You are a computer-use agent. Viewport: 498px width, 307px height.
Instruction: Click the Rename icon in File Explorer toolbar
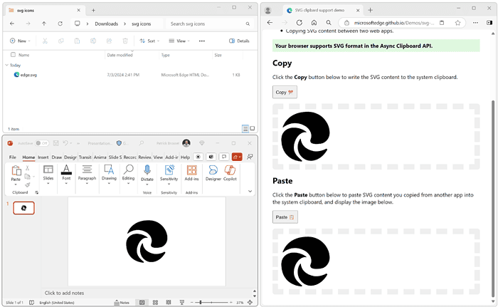[93, 41]
